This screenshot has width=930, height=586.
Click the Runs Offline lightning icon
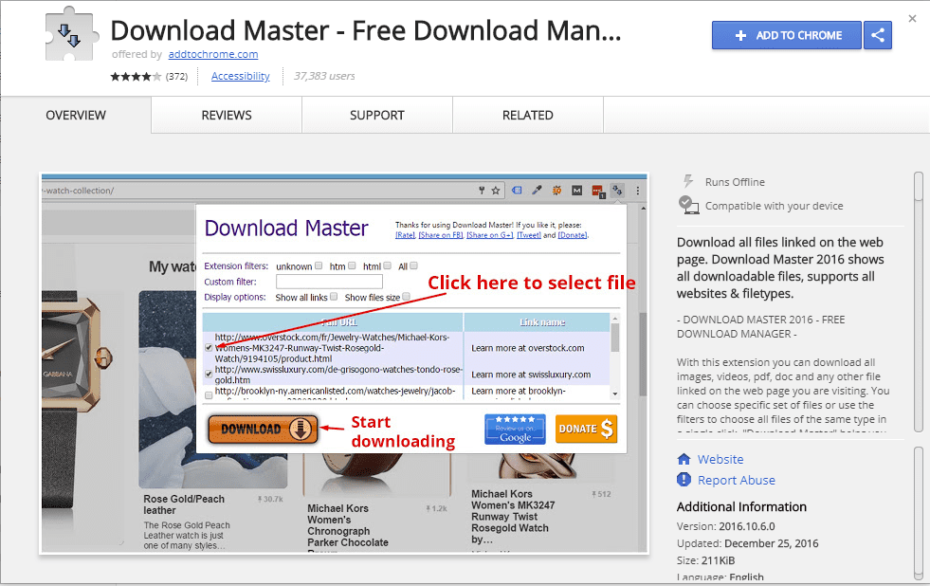pos(688,181)
